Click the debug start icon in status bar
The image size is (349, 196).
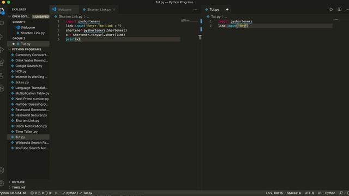pyautogui.click(x=56, y=193)
